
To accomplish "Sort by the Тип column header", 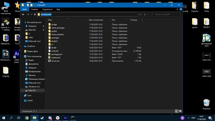I will [x=114, y=20].
